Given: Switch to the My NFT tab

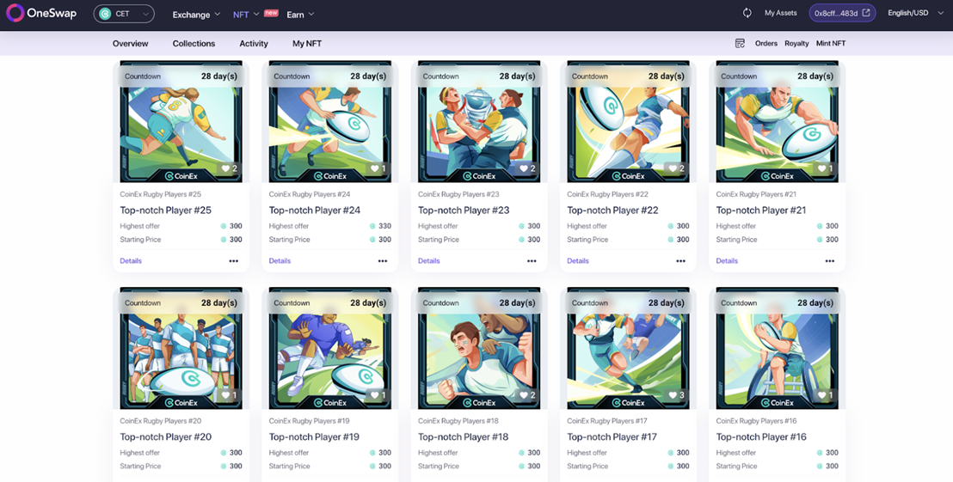Looking at the screenshot, I should click(307, 43).
